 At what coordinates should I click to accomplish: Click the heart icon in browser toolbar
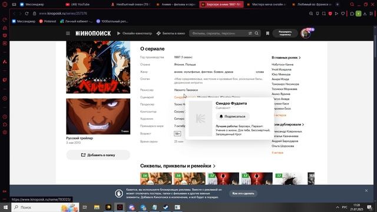click(x=343, y=14)
